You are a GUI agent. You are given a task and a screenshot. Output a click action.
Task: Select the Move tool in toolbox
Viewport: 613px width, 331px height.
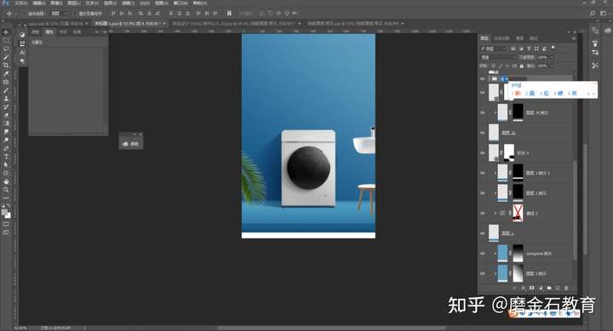pyautogui.click(x=6, y=32)
